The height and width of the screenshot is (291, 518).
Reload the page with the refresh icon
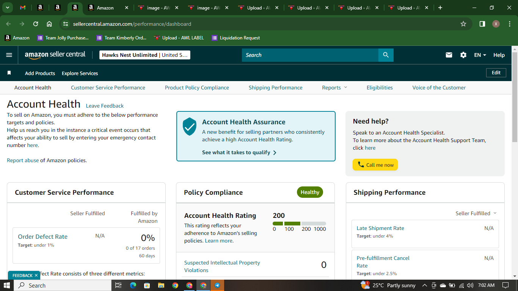(x=36, y=24)
